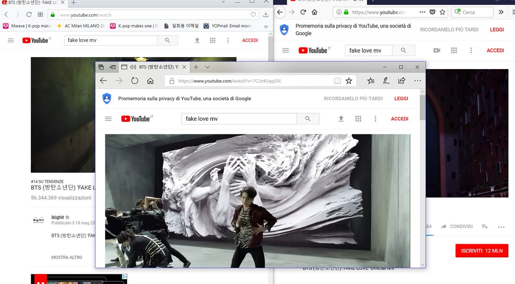Open 일회용 이메일 bookmark in Opera
This screenshot has width=515, height=284.
point(182,26)
